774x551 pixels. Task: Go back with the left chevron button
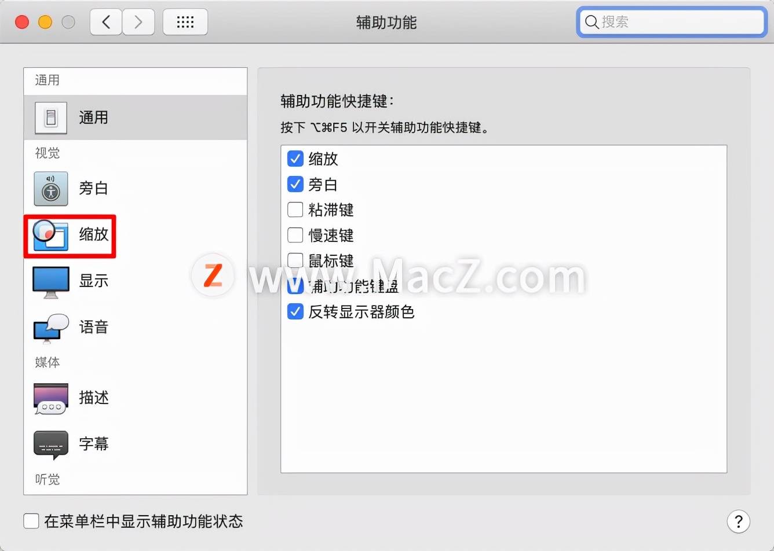pyautogui.click(x=106, y=23)
